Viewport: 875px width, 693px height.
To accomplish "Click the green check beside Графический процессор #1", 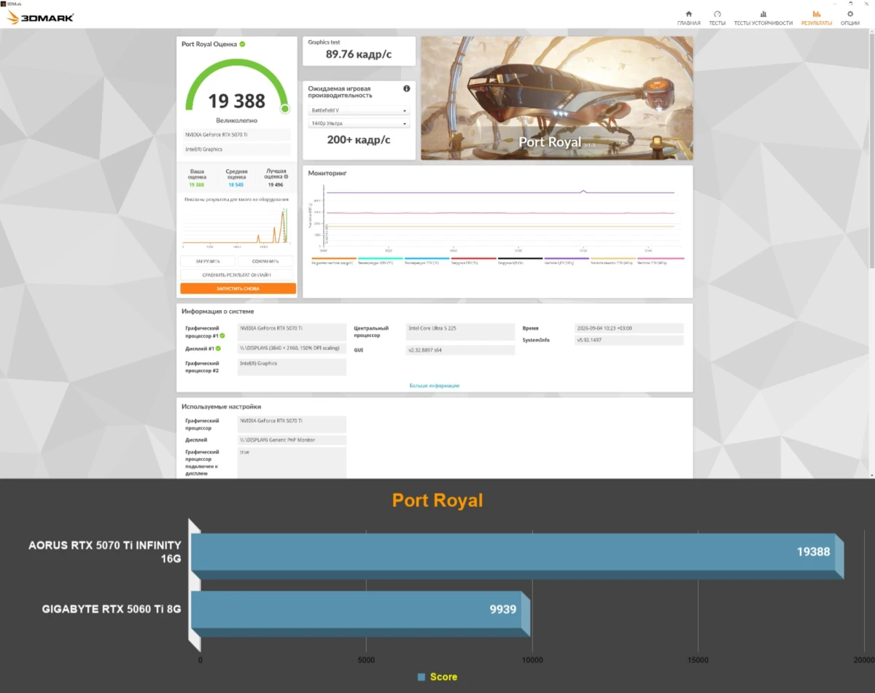I will click(x=222, y=336).
